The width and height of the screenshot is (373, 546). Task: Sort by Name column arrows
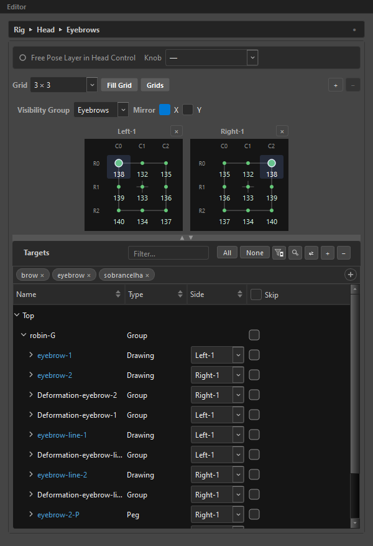[118, 294]
